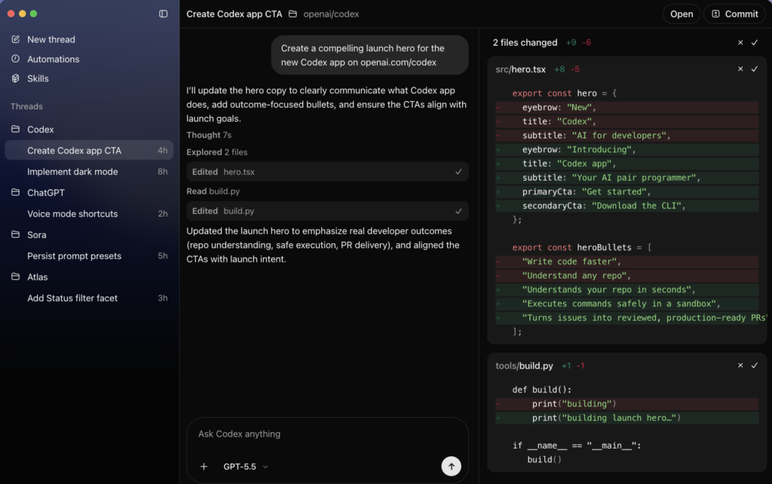Image resolution: width=772 pixels, height=484 pixels.
Task: Click the Ask Codex anything input
Action: click(x=327, y=434)
